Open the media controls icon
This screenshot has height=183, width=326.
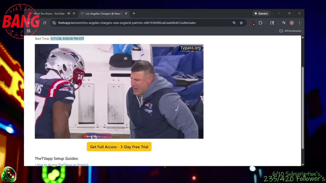click(x=284, y=23)
